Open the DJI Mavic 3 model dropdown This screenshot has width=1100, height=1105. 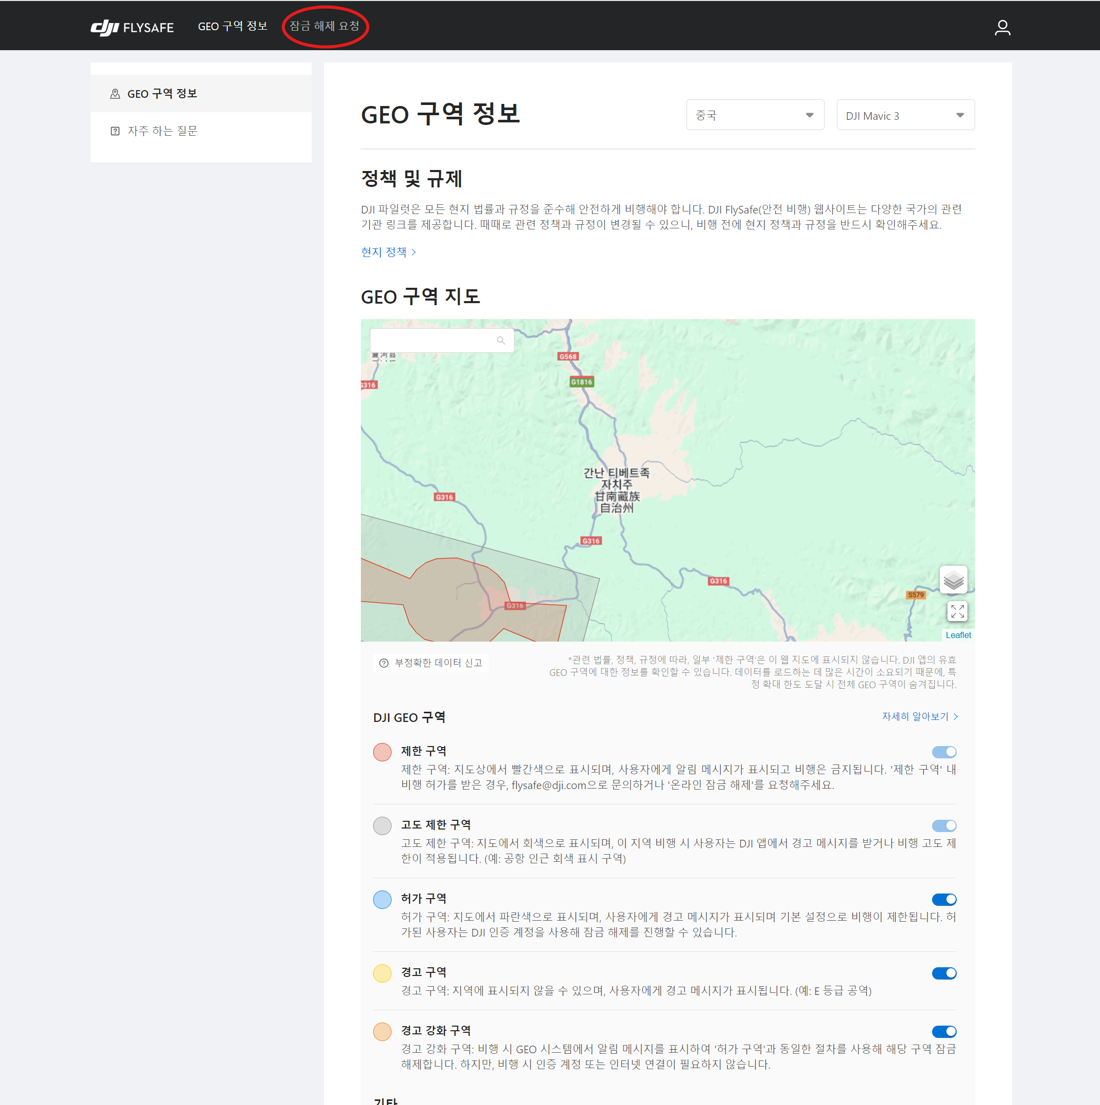(904, 115)
